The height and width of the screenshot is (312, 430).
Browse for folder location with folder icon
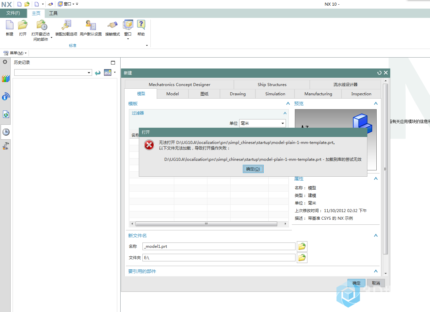tap(302, 258)
